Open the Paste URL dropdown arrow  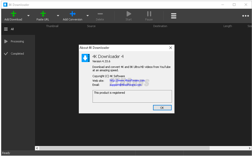tap(58, 16)
